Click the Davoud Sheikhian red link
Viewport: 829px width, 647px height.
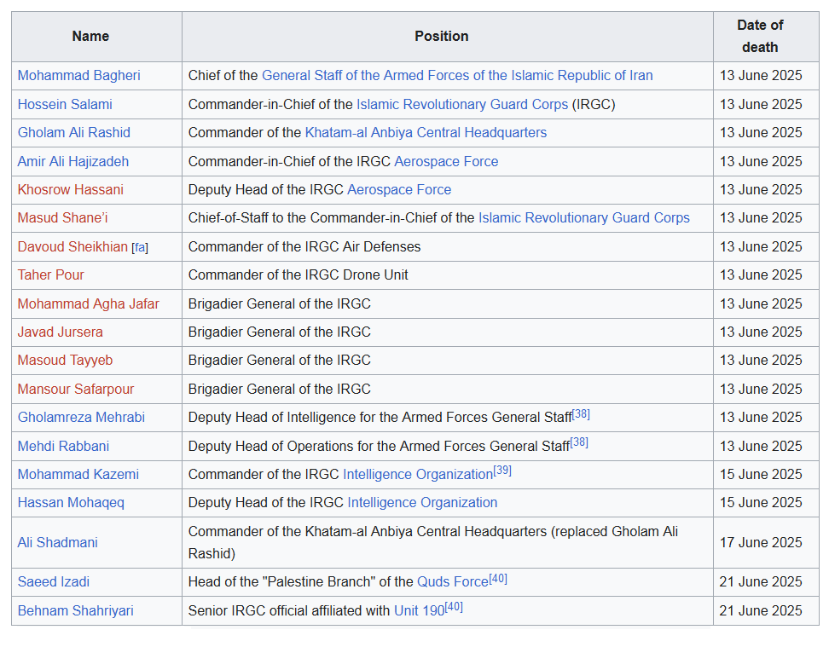(72, 246)
